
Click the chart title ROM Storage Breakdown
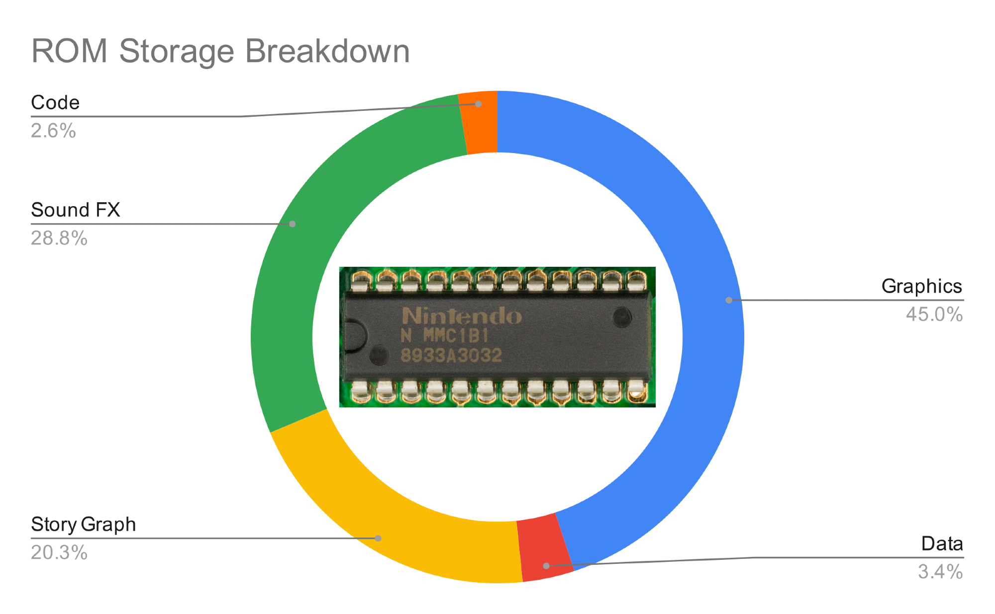click(x=220, y=51)
